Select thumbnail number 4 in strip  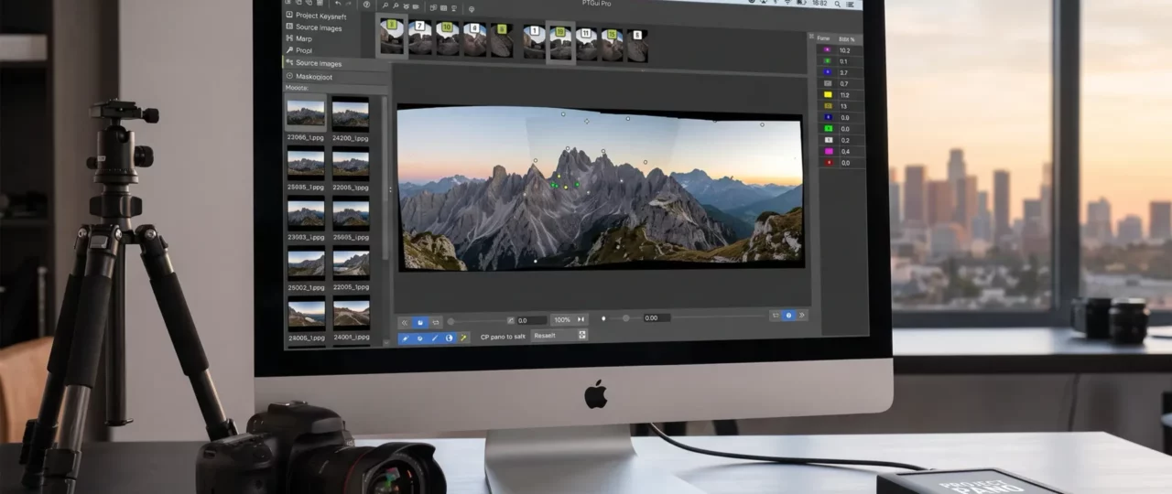(x=474, y=39)
